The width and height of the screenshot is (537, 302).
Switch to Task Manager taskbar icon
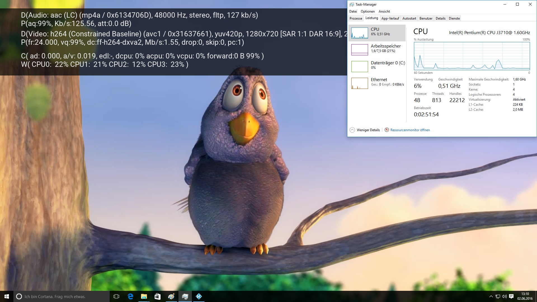coord(185,296)
